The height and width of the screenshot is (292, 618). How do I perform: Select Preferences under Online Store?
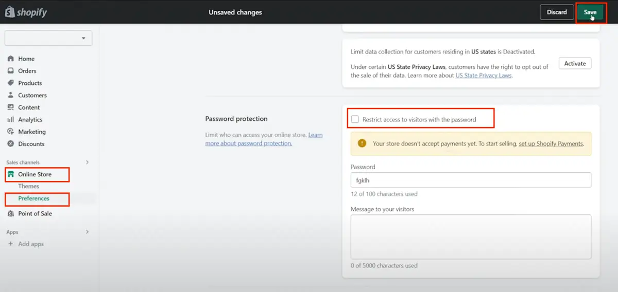pyautogui.click(x=34, y=198)
